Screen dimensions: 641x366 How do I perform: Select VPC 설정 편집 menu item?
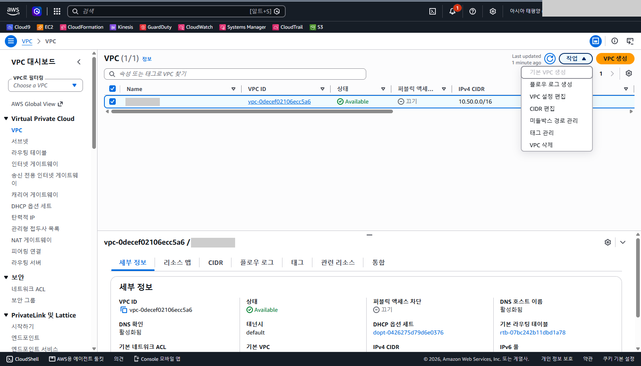(x=557, y=96)
